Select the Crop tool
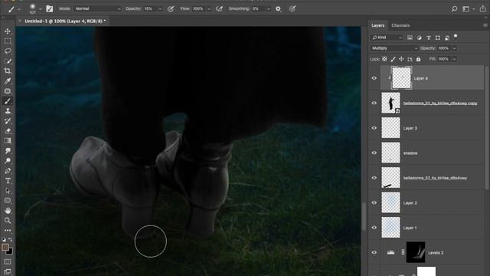The image size is (490, 276). 8,71
